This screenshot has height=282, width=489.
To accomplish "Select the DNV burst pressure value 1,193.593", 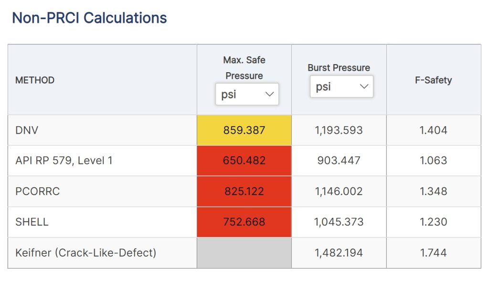I will [338, 130].
